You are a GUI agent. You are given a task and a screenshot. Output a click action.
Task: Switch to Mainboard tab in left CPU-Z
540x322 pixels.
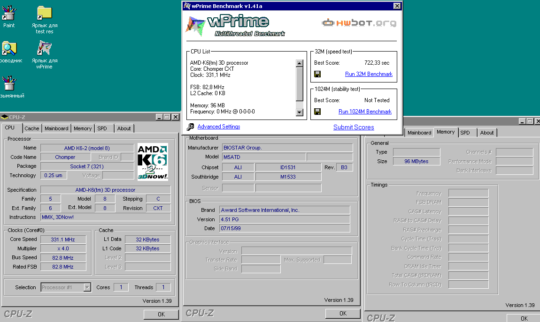[56, 128]
